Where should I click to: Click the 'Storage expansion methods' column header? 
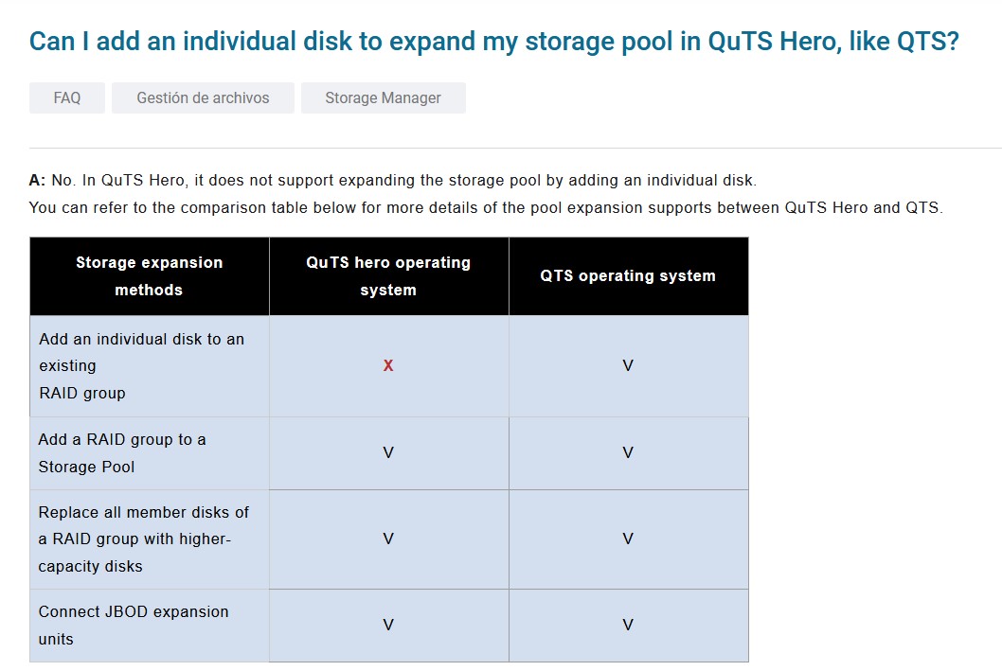point(150,276)
